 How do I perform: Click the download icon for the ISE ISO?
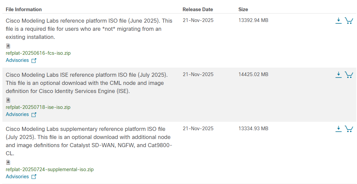click(x=338, y=75)
